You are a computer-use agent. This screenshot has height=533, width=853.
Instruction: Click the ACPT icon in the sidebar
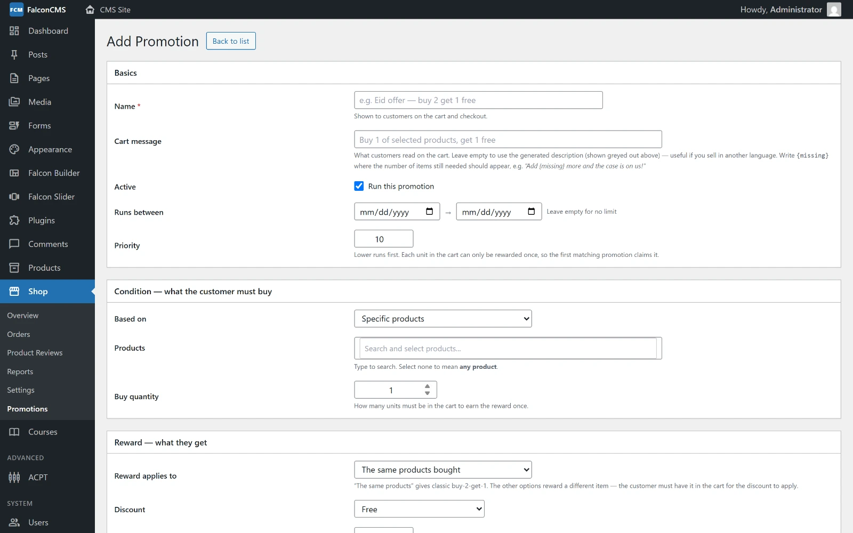pos(14,478)
